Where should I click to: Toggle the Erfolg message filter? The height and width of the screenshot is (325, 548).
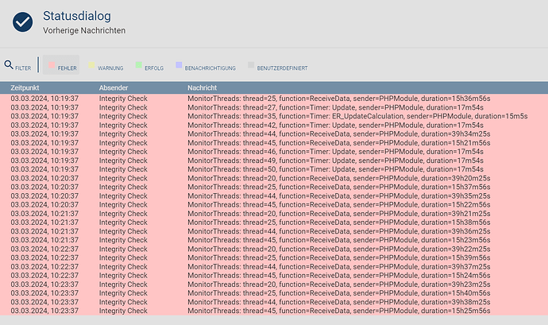click(149, 65)
